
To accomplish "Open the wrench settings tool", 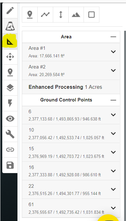I will [x=10, y=134].
